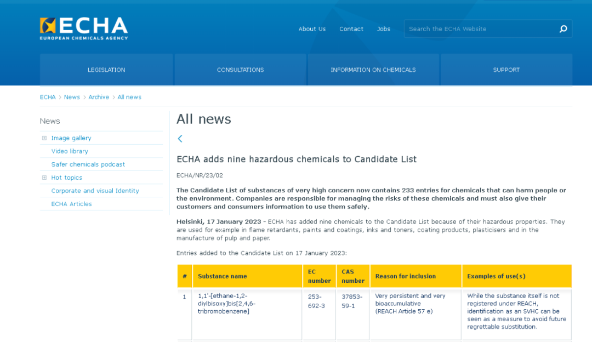
Task: Expand the Image gallery tree item
Action: (x=44, y=138)
